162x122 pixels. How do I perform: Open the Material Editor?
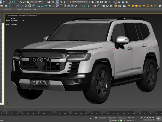tap(114, 2)
